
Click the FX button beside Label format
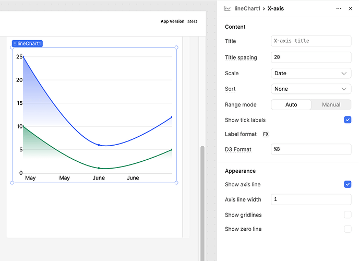[266, 134]
